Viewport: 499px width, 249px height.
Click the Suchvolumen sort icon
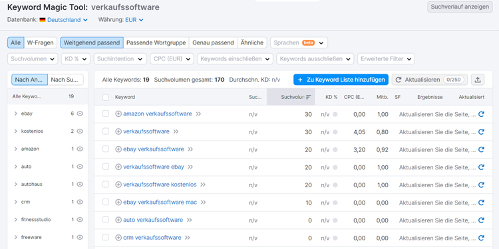tap(308, 97)
